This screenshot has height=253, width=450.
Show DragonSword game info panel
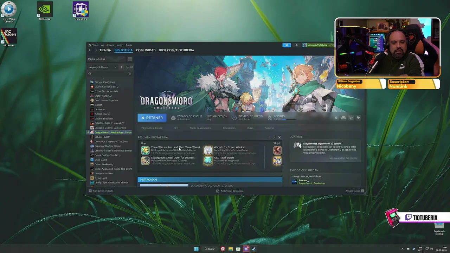click(351, 118)
